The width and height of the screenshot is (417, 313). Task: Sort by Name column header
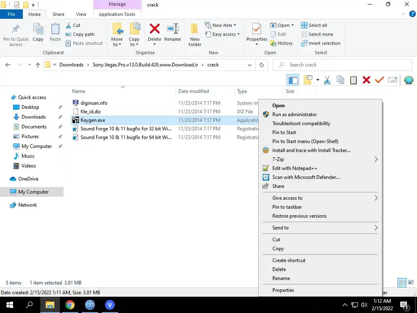pos(79,91)
